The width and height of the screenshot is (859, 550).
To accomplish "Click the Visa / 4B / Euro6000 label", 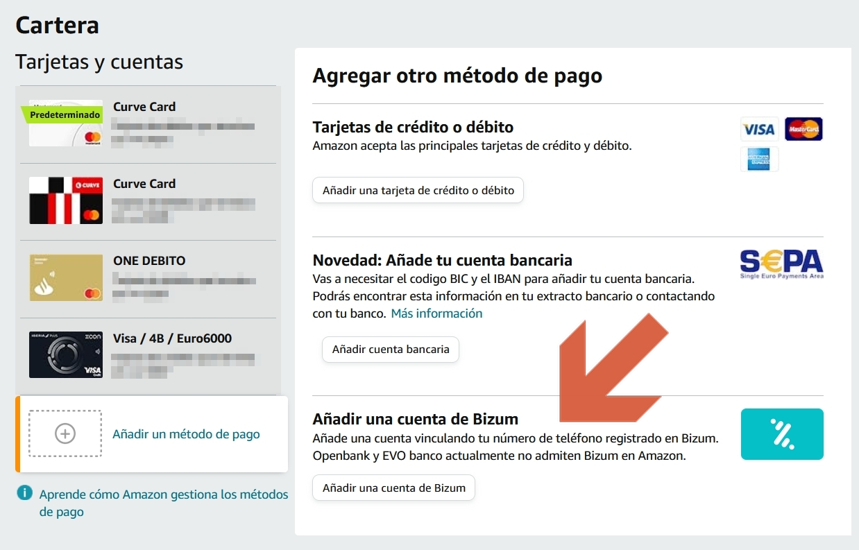I will [172, 338].
